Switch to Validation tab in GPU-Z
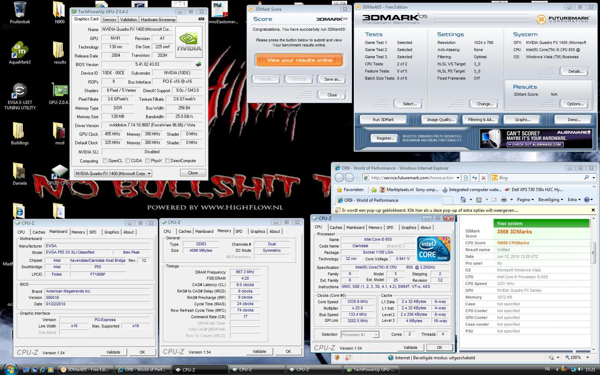Screen dimensions: 600x375 129,19
